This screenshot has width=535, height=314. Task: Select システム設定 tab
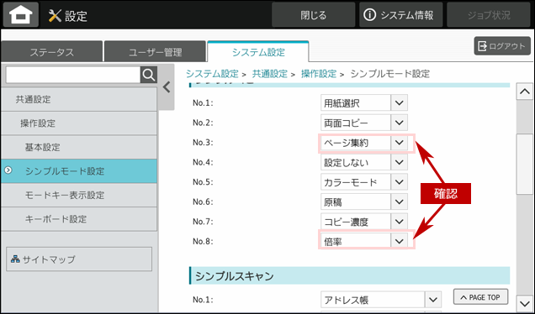(258, 52)
